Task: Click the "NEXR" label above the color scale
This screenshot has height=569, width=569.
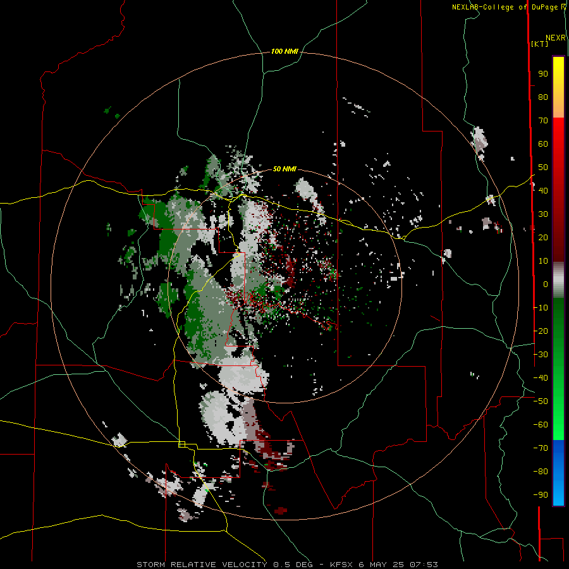Action: (x=556, y=38)
